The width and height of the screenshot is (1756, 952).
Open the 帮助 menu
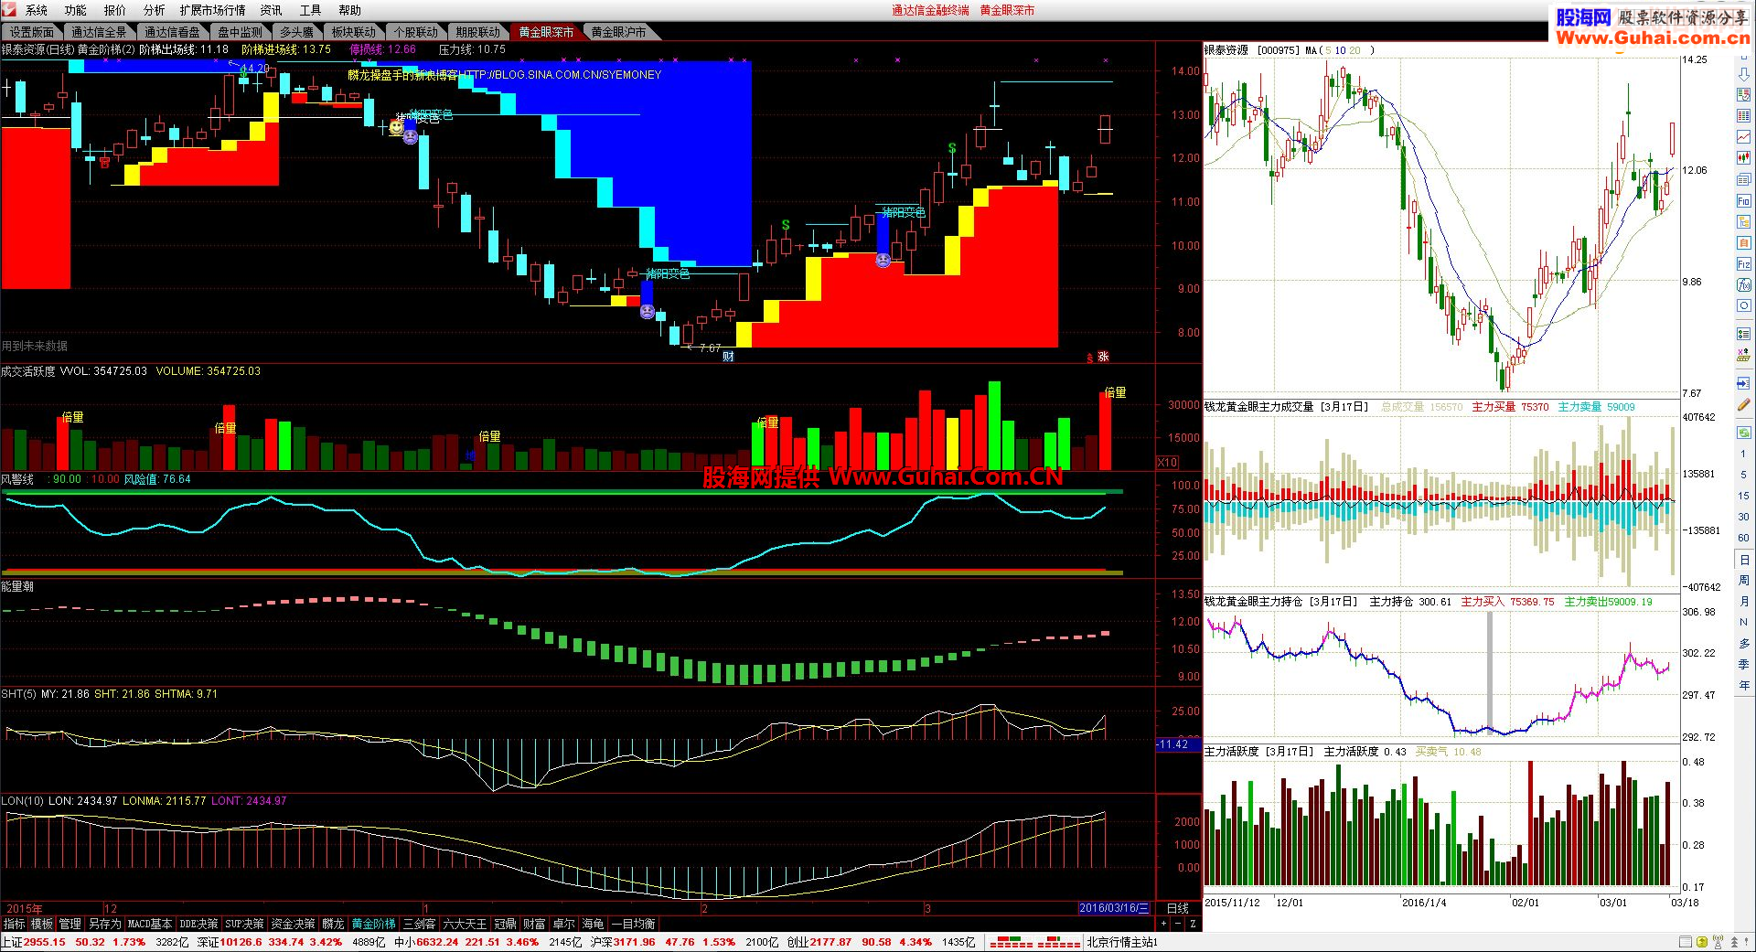tap(349, 10)
